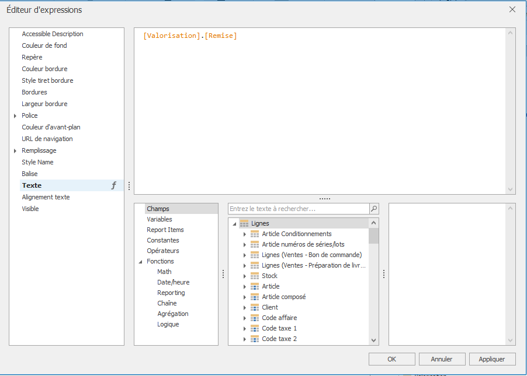
Task: Click the Code taxe 1 icon
Action: [x=255, y=328]
